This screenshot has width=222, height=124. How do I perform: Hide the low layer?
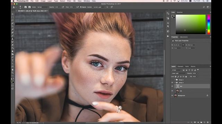coord(172,91)
